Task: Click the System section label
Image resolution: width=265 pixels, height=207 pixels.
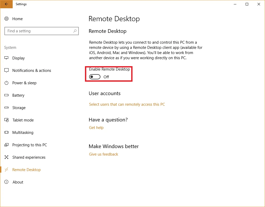Action: click(10, 48)
